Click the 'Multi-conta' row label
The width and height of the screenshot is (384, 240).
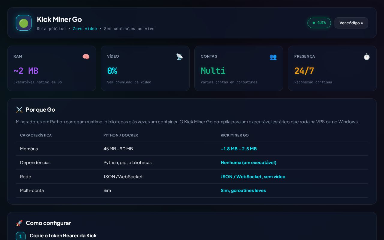(32, 190)
